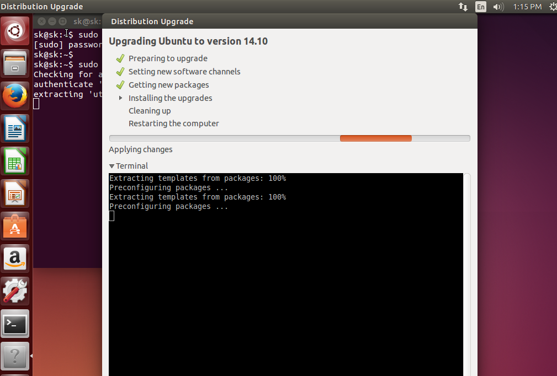Click the 'Applying changes' status text

(141, 149)
